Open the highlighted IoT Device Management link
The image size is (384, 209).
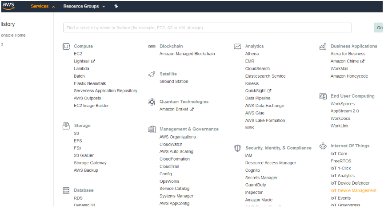353,191
